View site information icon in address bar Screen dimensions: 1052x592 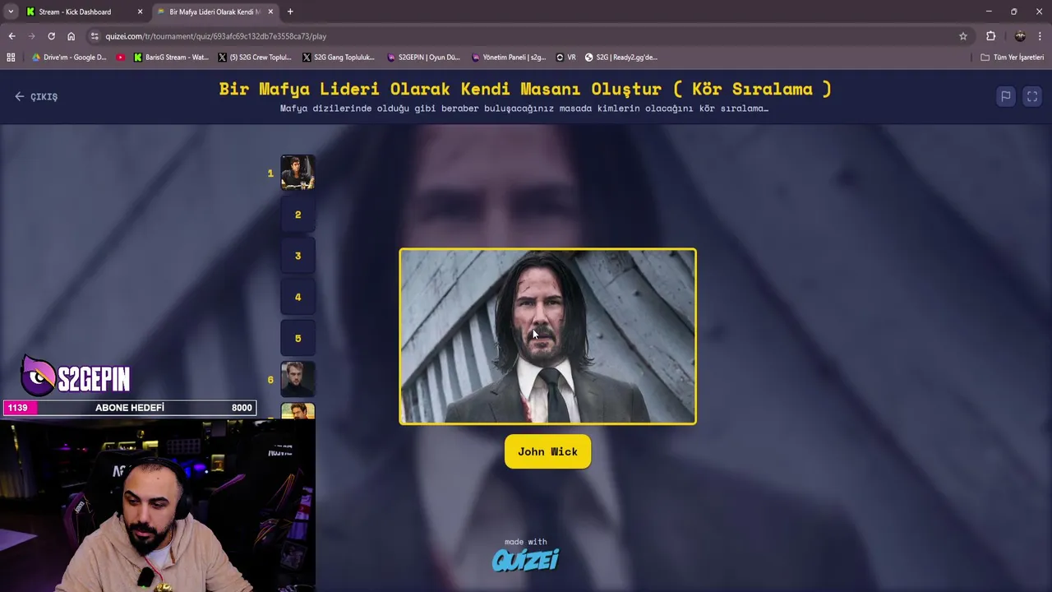pyautogui.click(x=95, y=36)
